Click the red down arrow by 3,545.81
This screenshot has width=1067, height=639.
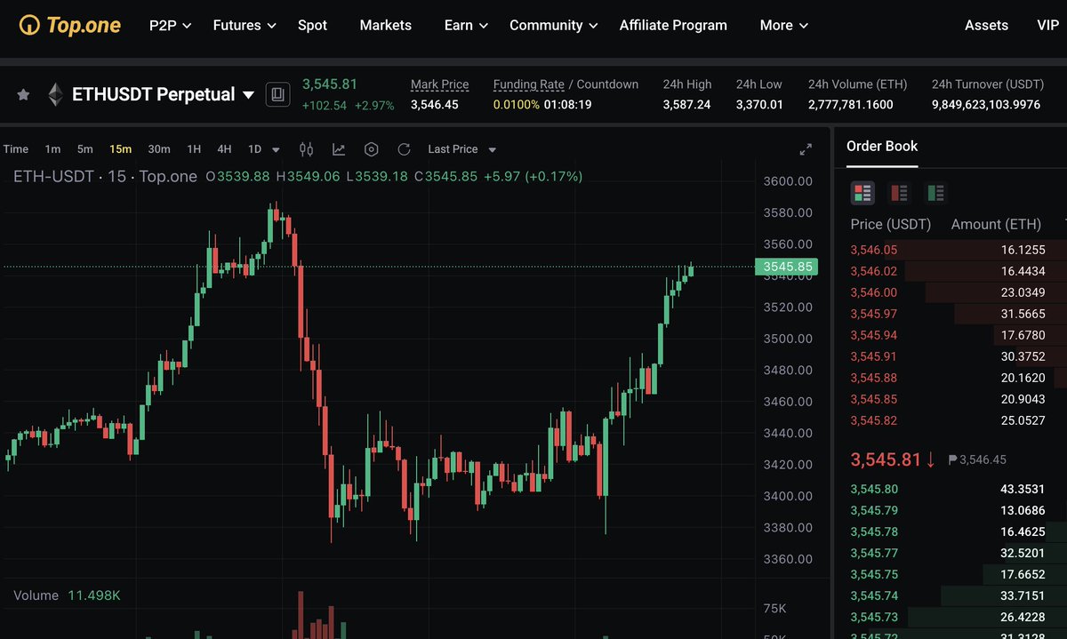click(x=930, y=459)
